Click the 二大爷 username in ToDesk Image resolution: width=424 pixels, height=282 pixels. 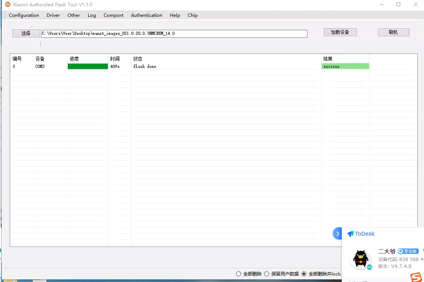pos(387,251)
